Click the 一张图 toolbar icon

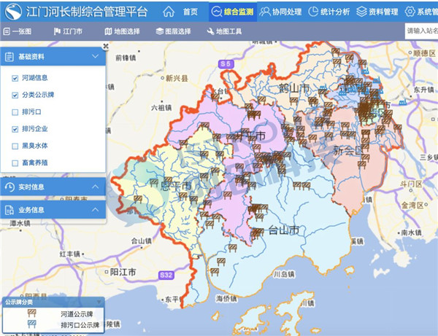click(7, 31)
